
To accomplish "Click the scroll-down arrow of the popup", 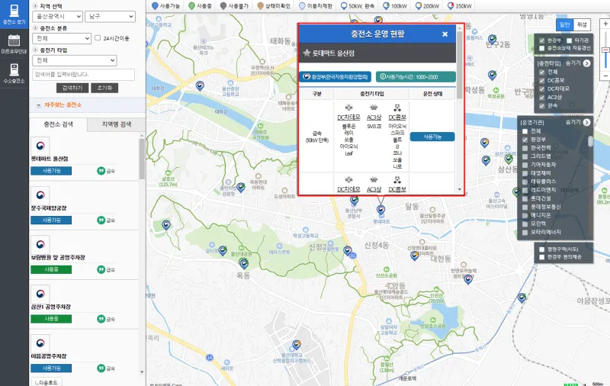I will [460, 189].
